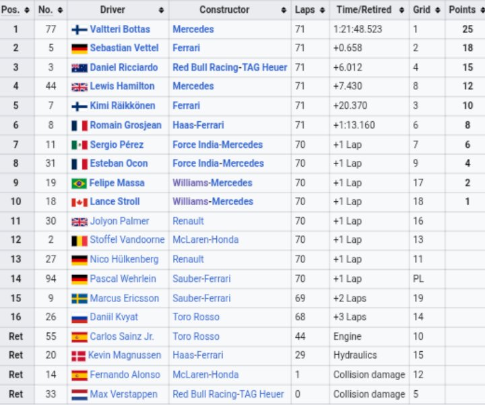
Task: Click Finland flag beside Valtteri Bottas
Action: tap(79, 30)
